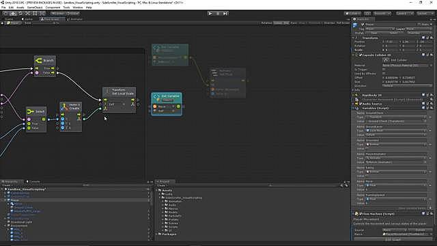Expand the Packages folder in Project
Viewport: 437px width, 246px height.
[156, 234]
